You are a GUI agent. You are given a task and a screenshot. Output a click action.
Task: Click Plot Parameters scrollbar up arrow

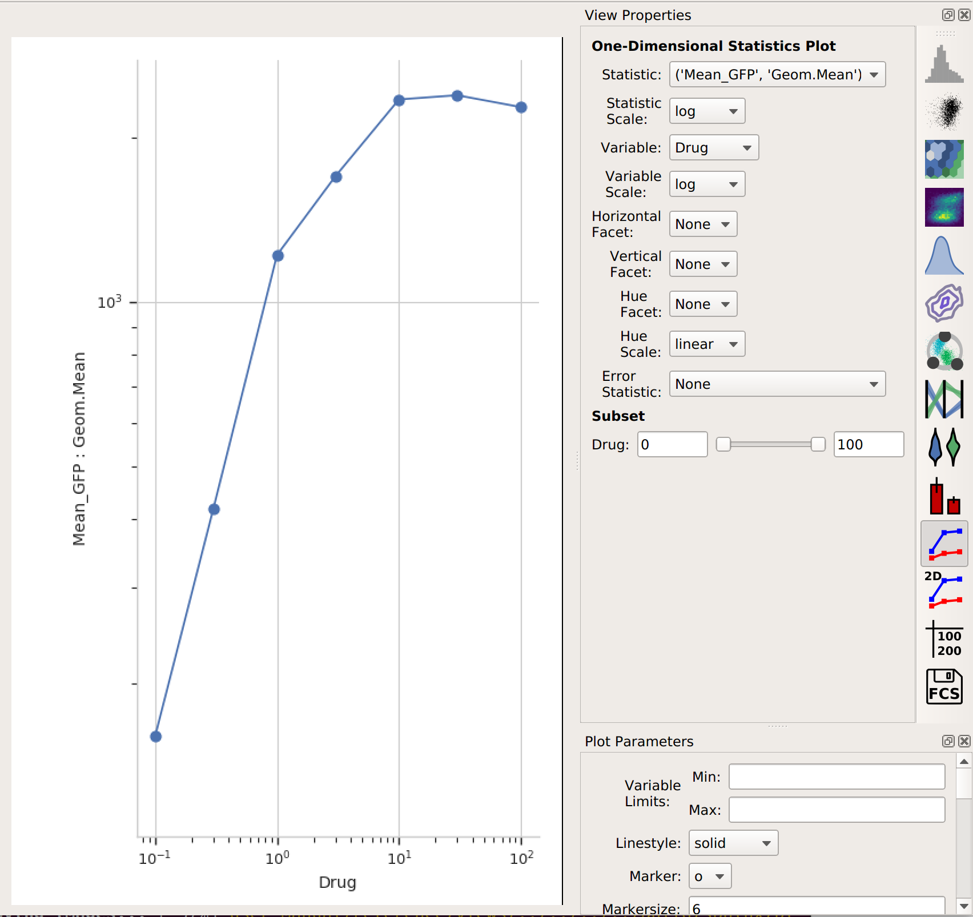coord(964,761)
